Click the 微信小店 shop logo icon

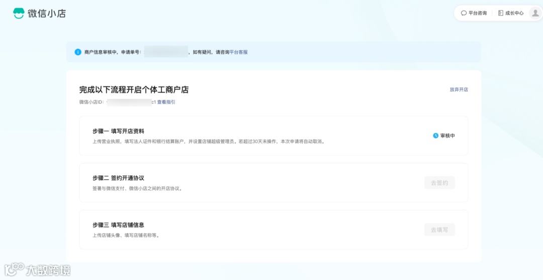click(x=19, y=13)
